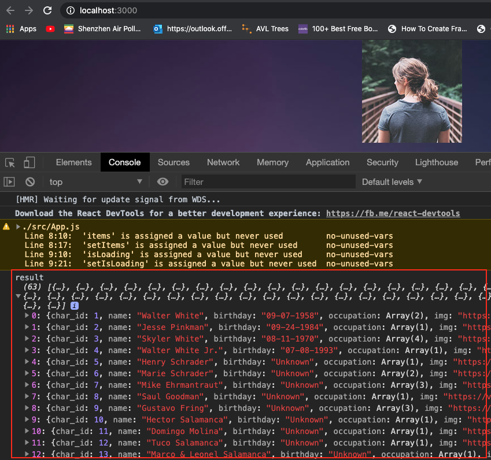Expand the Mike Ehrmantraut object entry
The height and width of the screenshot is (460, 491).
point(27,385)
